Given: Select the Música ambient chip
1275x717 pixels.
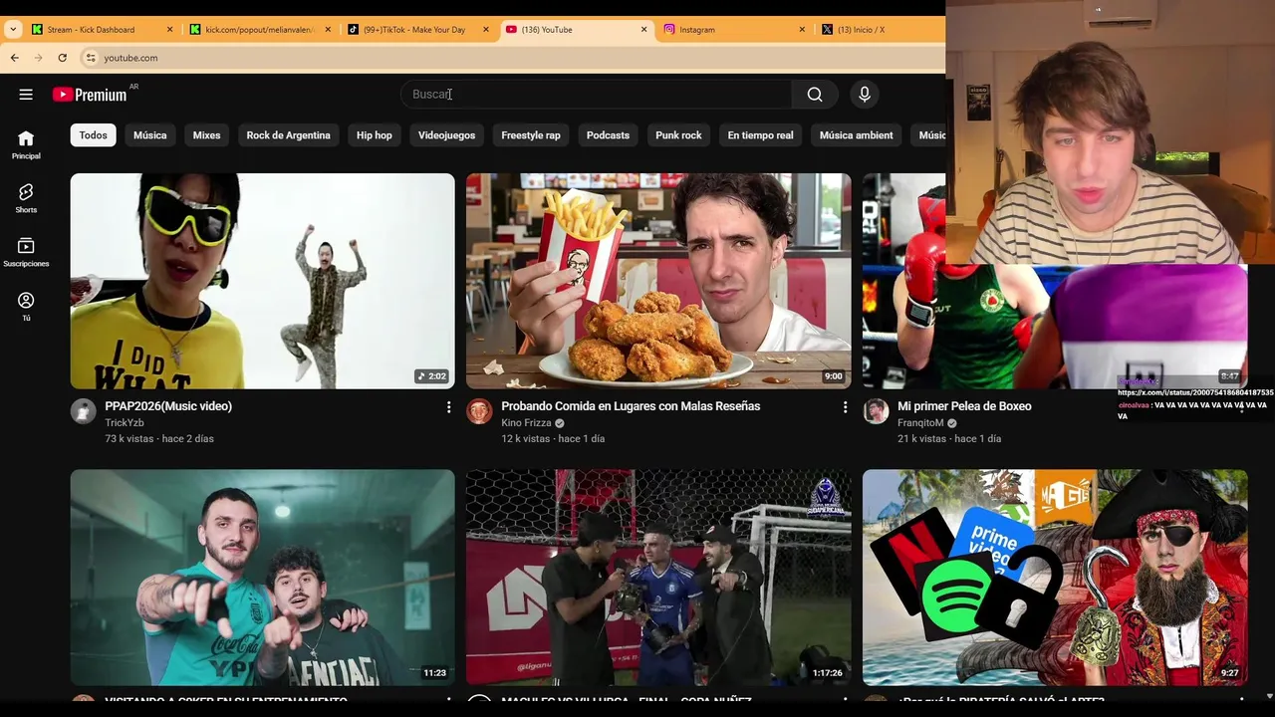Looking at the screenshot, I should 856,135.
